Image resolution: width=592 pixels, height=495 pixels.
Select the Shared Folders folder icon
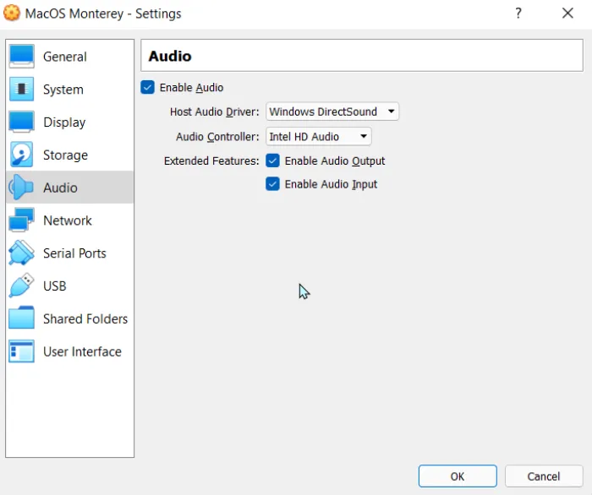pos(21,319)
